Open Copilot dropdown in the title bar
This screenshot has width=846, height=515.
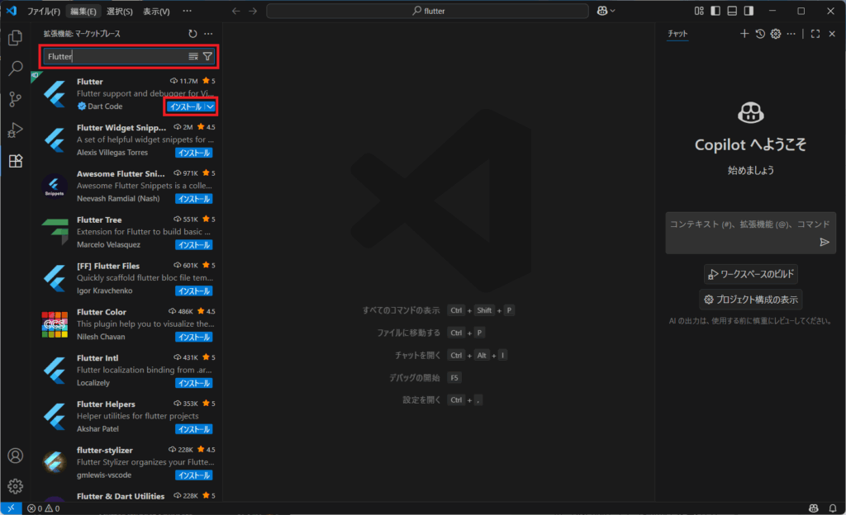click(610, 11)
